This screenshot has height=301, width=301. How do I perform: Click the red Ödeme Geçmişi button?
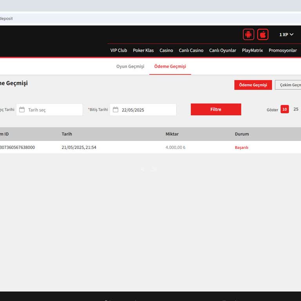253,85
